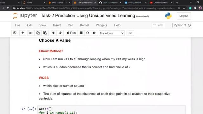Switch to the Feed | LinkedIn tab
The width and height of the screenshot is (203, 114).
click(135, 3)
